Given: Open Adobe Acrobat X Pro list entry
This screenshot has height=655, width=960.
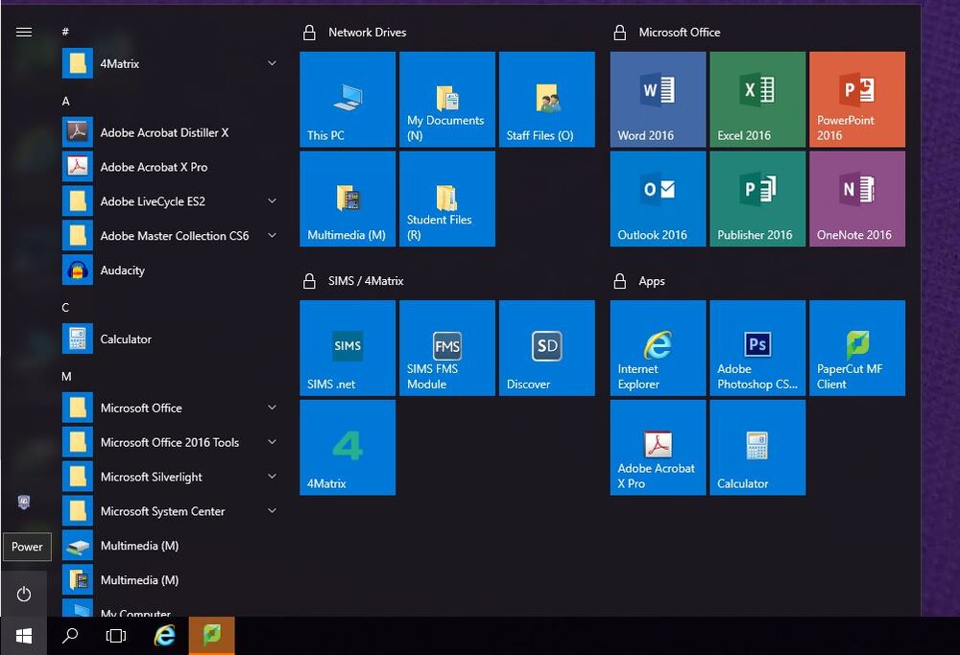Looking at the screenshot, I should point(170,167).
